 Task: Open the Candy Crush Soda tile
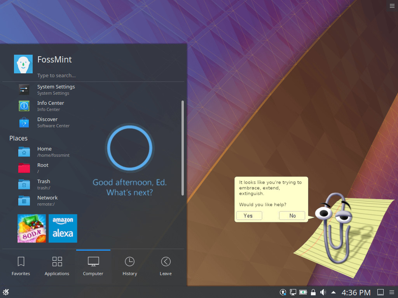coord(32,228)
